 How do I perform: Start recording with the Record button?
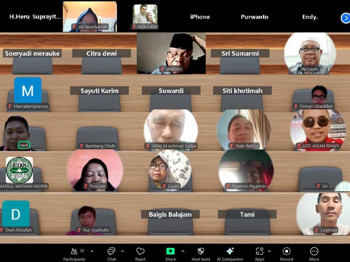pyautogui.click(x=286, y=251)
